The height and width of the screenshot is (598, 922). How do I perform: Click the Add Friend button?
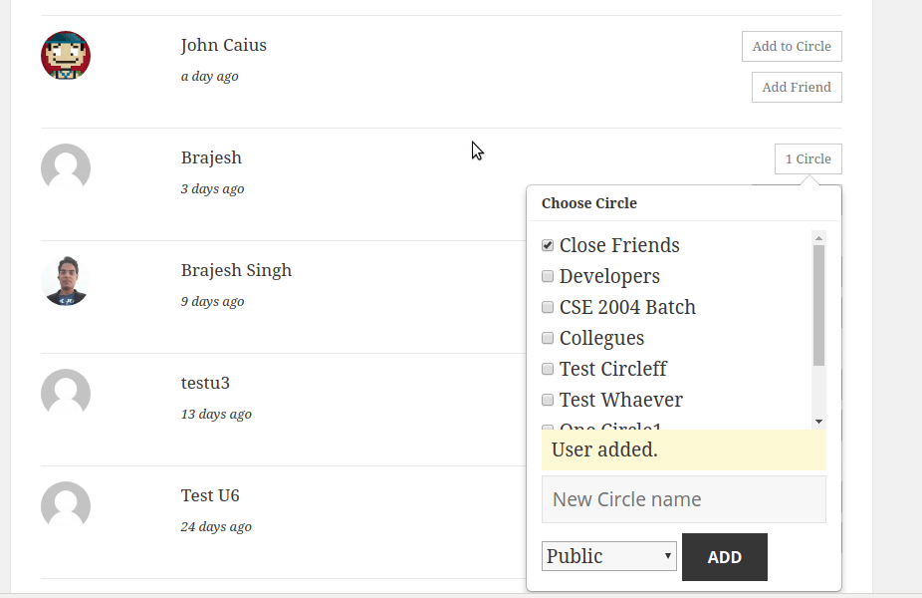coord(797,87)
